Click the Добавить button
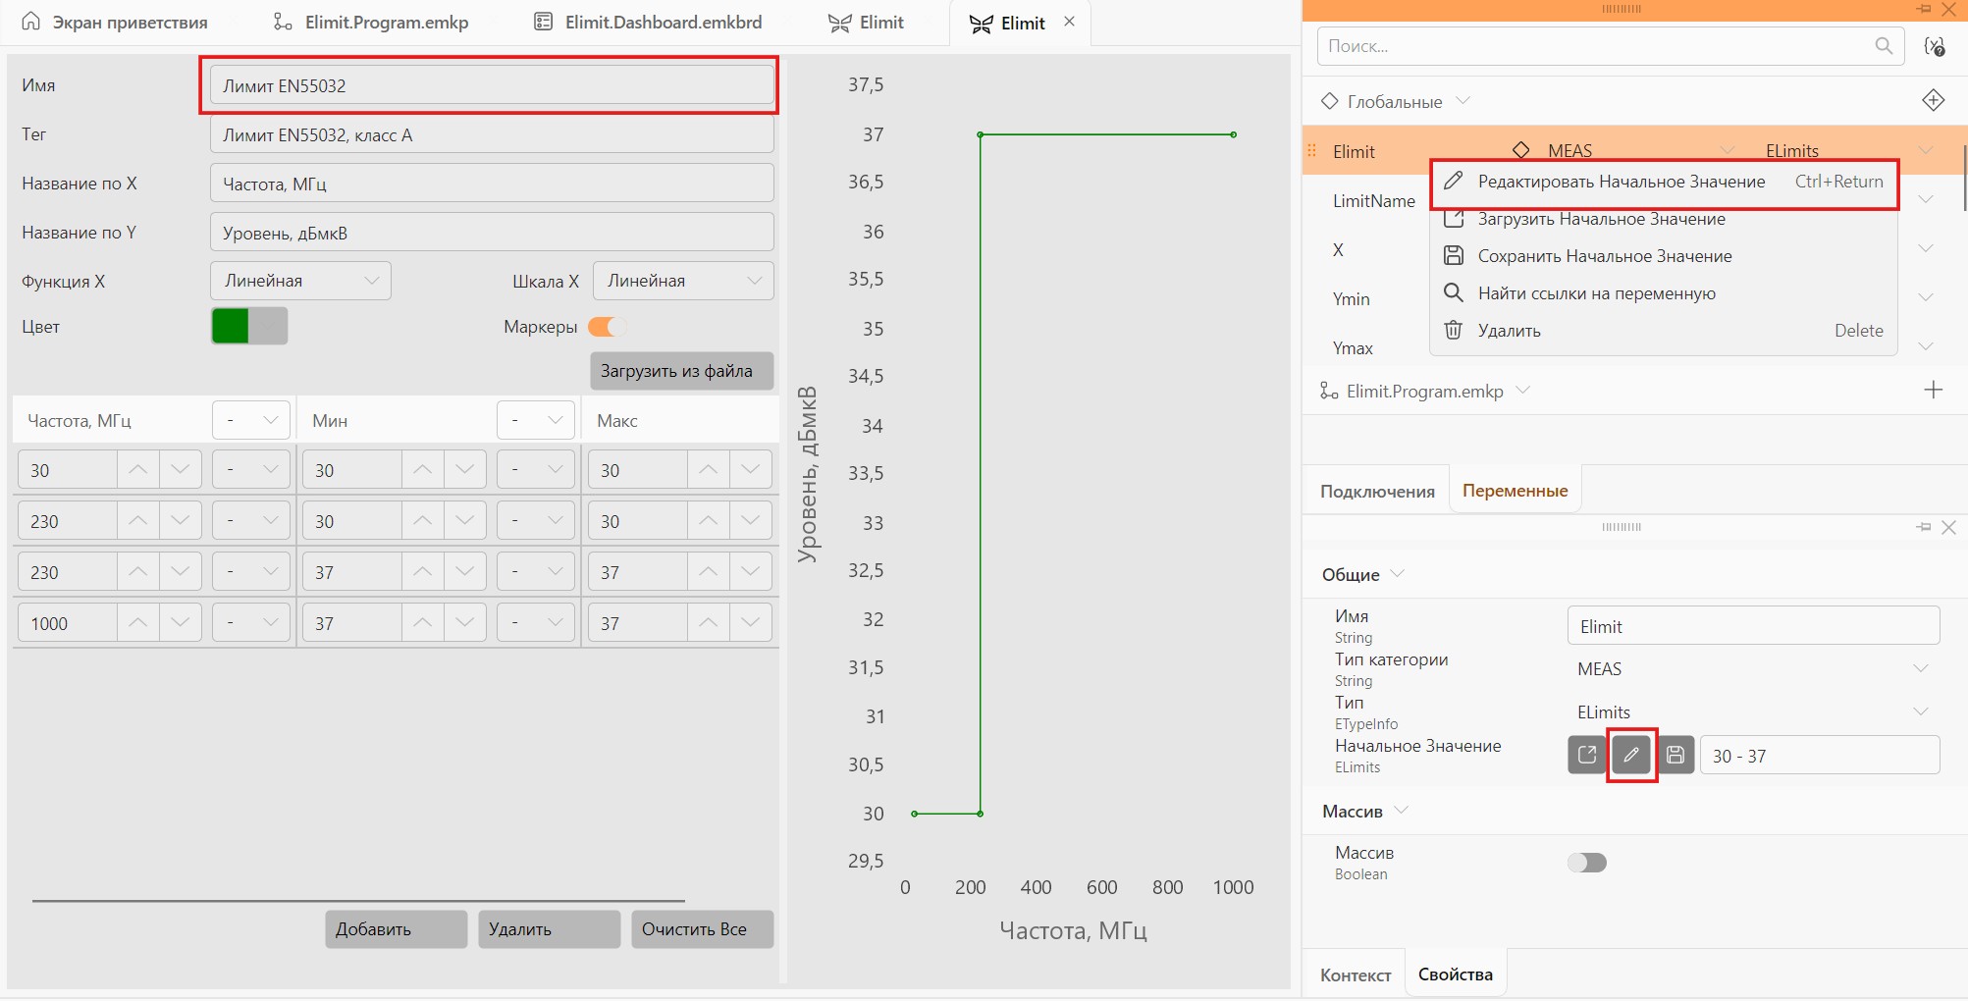Image resolution: width=1968 pixels, height=1001 pixels. point(396,929)
